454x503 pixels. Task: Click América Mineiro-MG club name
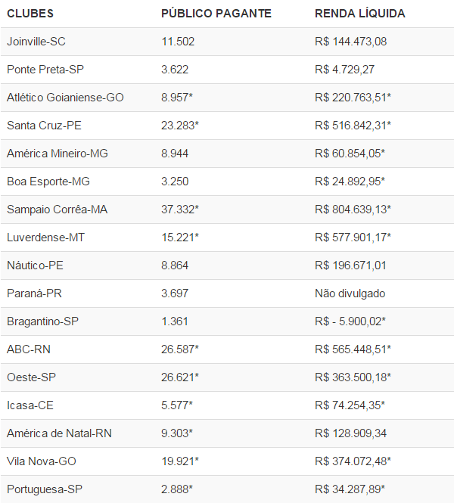coord(58,154)
